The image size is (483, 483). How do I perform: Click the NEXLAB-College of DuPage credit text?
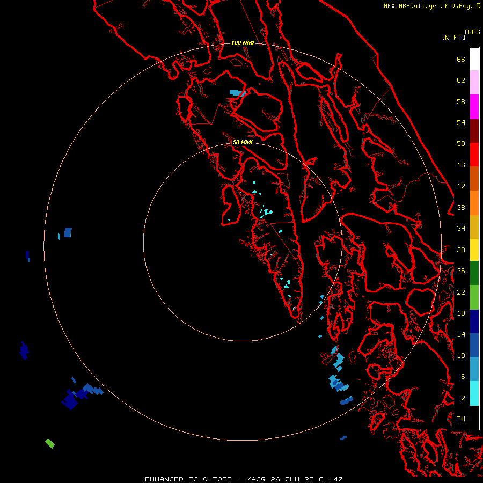[x=428, y=6]
